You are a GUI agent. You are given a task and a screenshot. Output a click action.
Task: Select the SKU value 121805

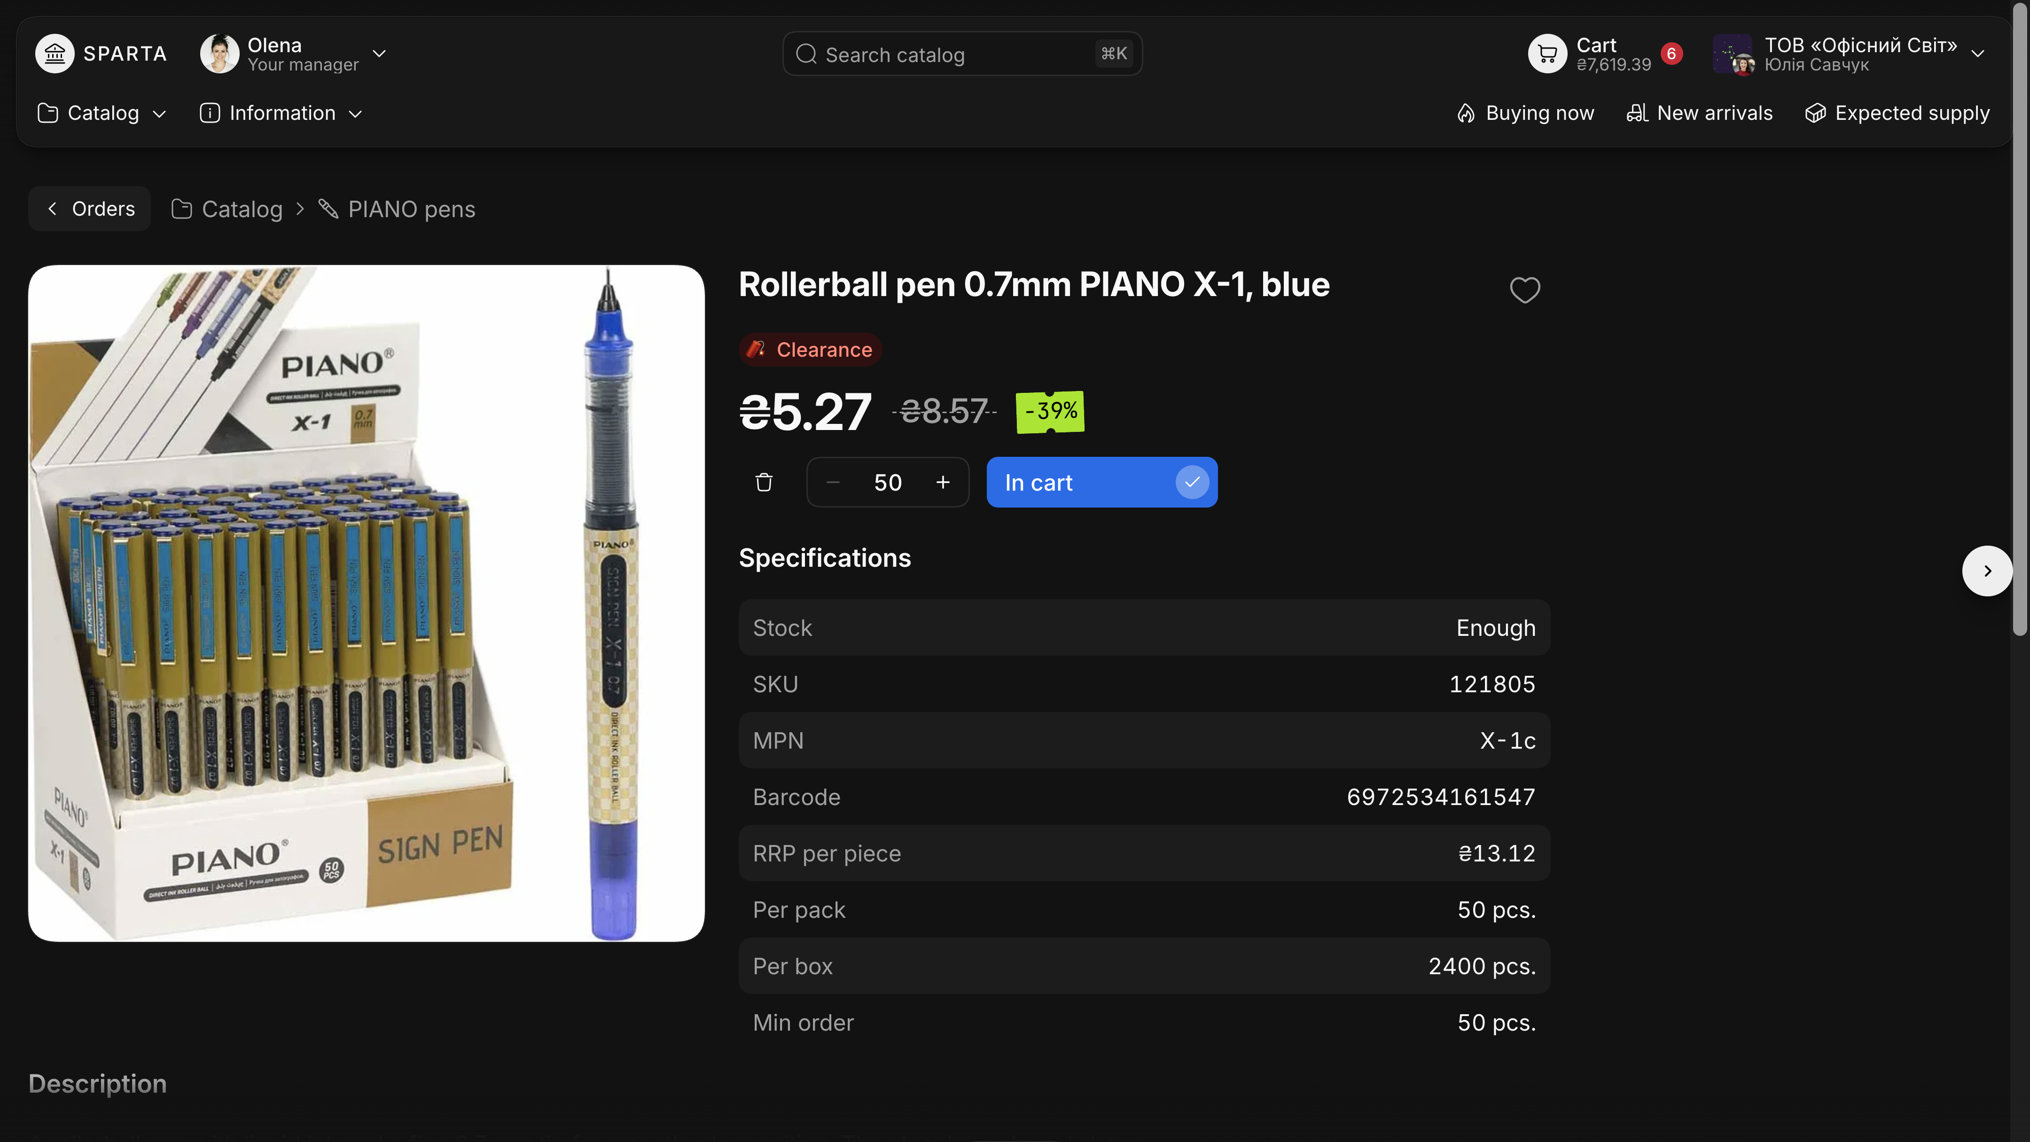coord(1492,684)
